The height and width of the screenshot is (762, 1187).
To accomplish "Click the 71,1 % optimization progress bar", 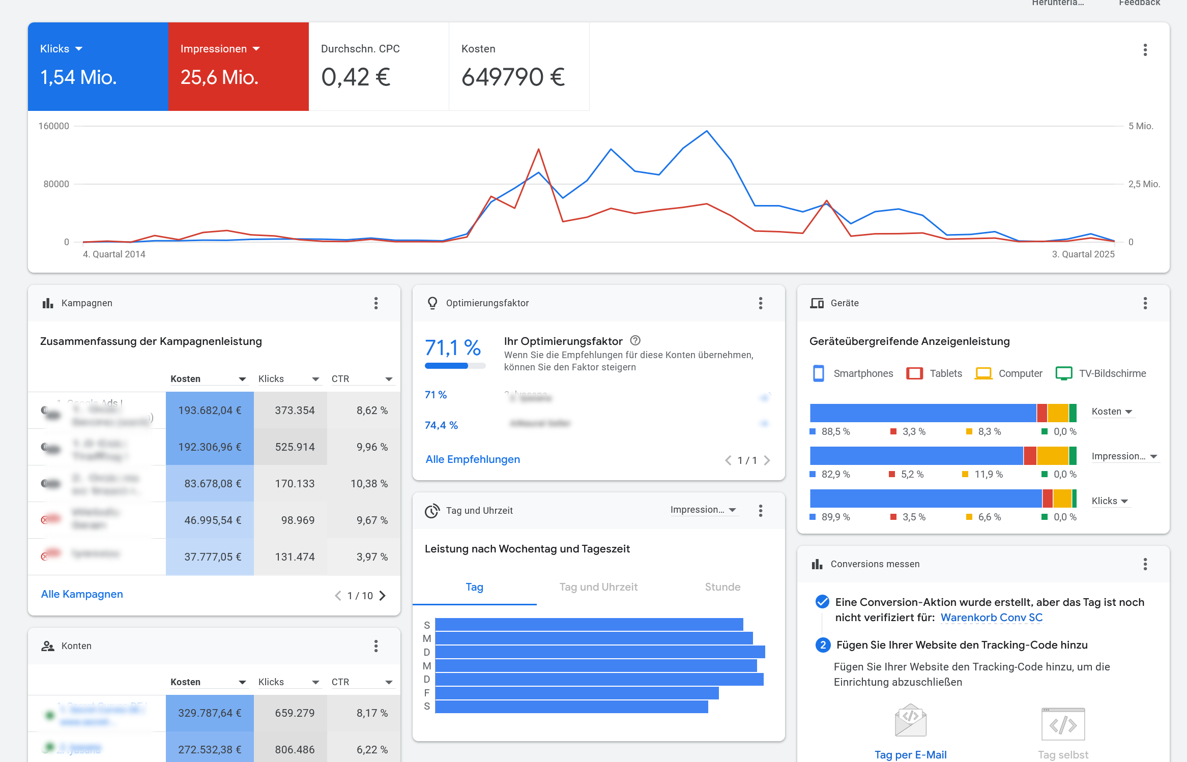I will pos(455,366).
